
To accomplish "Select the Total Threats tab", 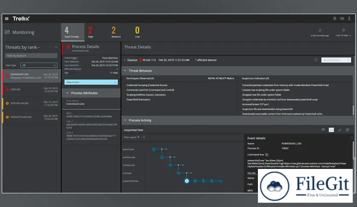I will coord(73,32).
